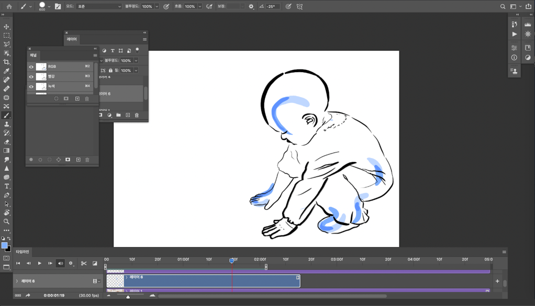
Task: Open the brush preset picker dropdown
Action: (x=49, y=7)
